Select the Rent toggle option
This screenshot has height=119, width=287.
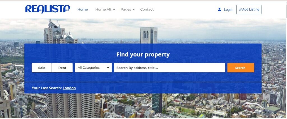coord(62,68)
